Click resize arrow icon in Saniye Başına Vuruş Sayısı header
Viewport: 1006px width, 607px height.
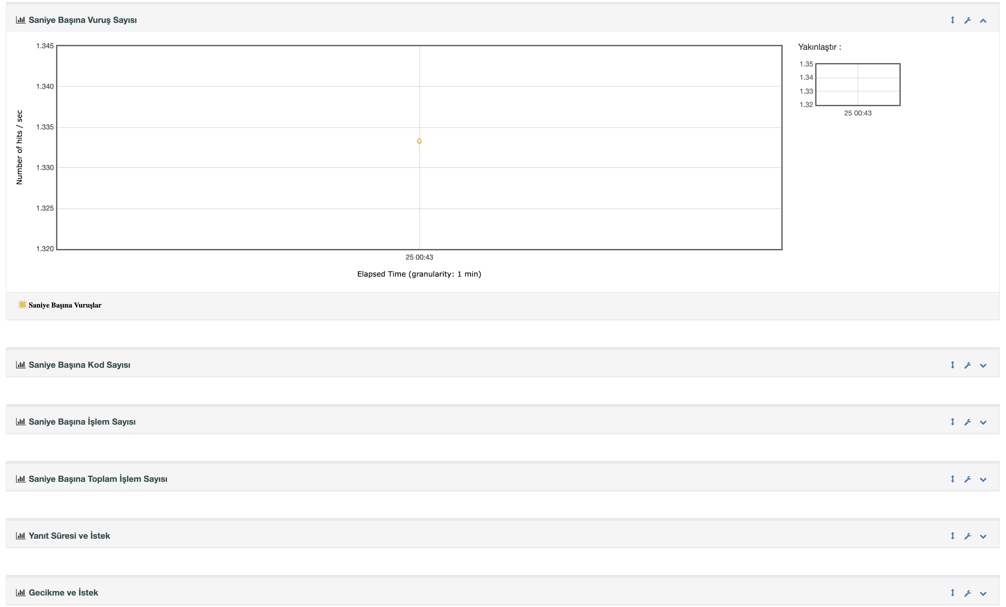click(x=952, y=20)
